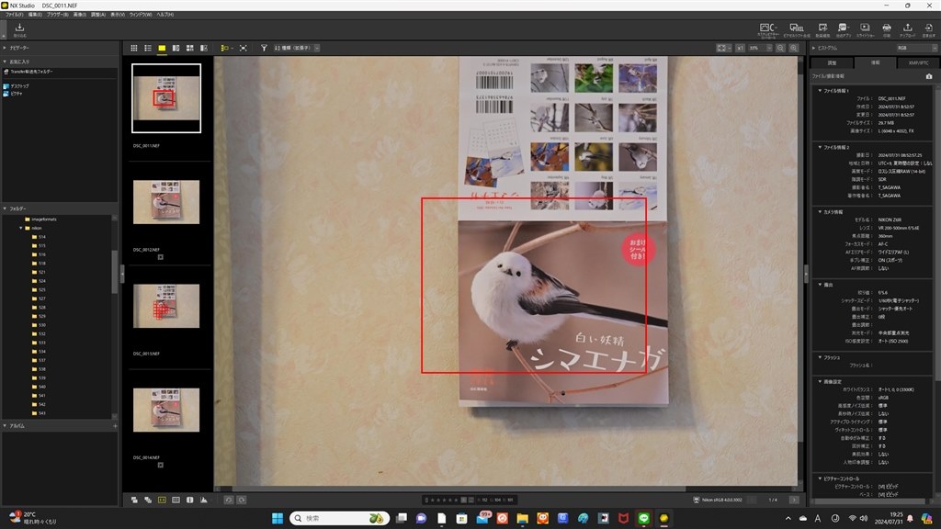The height and width of the screenshot is (529, 941).
Task: Click the print icon
Action: (887, 30)
